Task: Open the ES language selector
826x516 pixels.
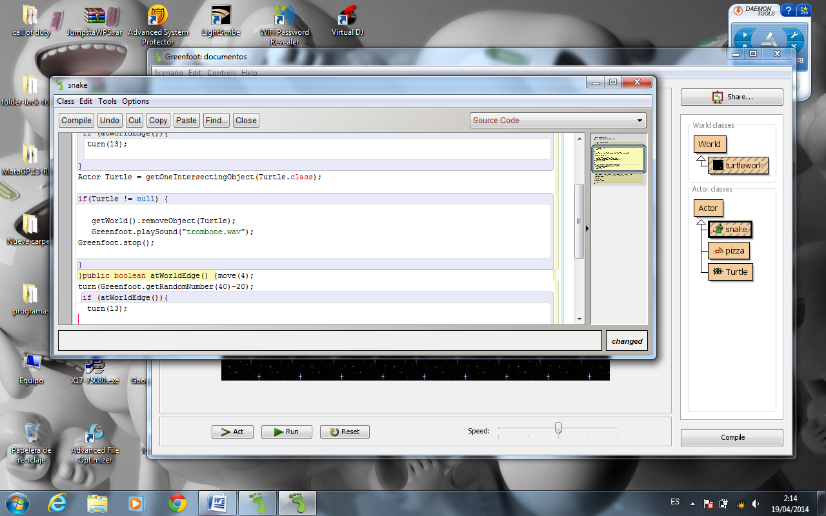Action: coord(674,502)
